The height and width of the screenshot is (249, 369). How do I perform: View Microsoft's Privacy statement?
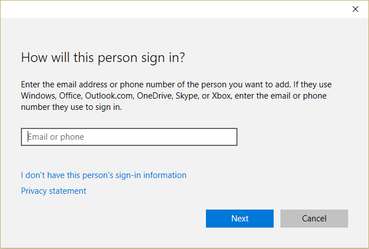pos(54,191)
